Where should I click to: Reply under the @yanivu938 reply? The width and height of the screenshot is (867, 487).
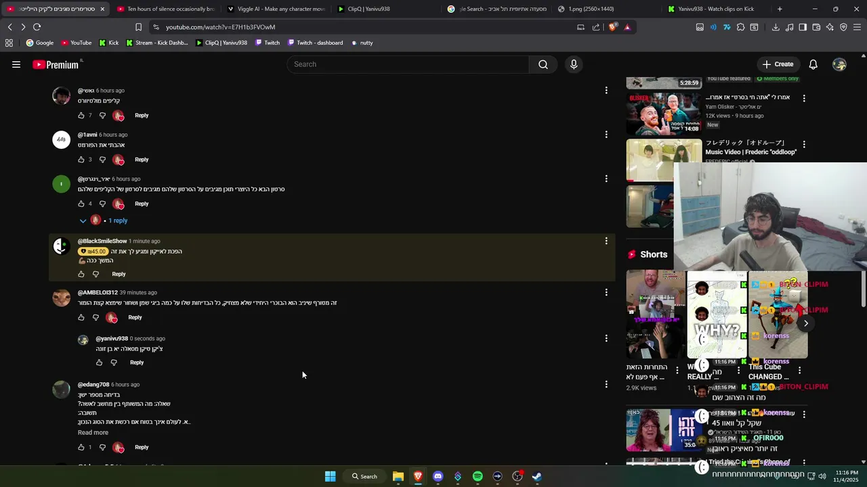(x=137, y=363)
